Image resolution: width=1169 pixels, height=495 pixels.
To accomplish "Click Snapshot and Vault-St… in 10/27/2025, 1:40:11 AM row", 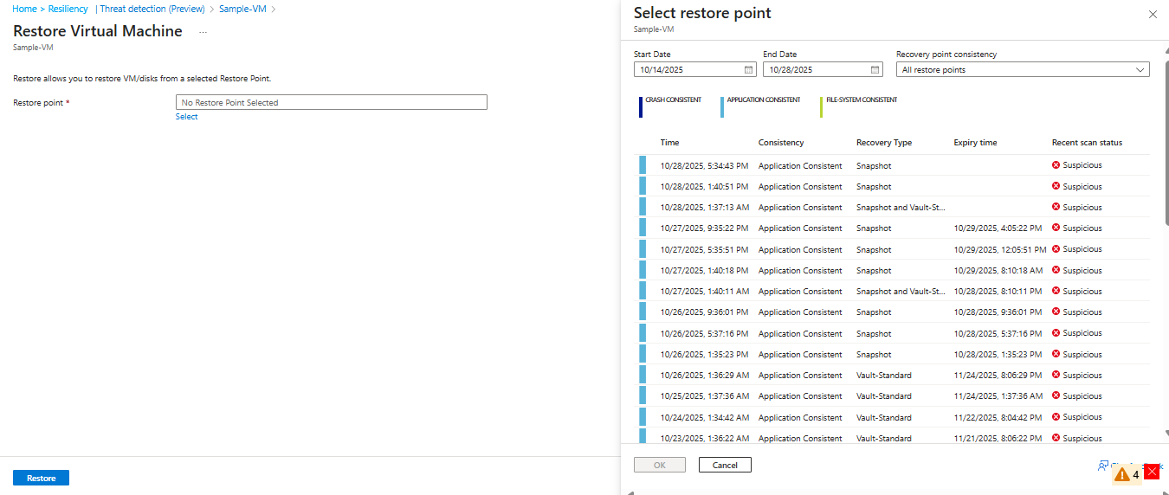I will 901,291.
